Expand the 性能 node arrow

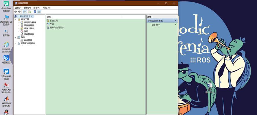(19, 31)
